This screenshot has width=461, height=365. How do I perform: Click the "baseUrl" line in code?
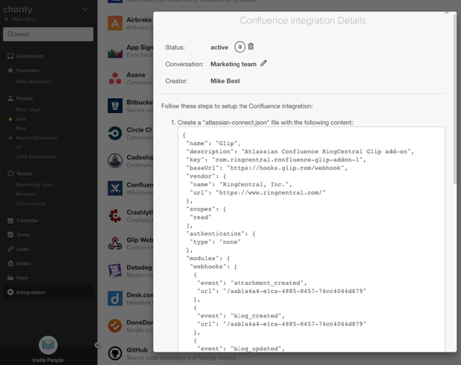[267, 168]
